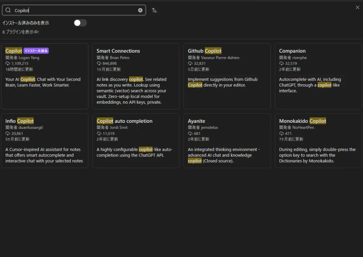Close the community plugins browser
363x257 pixels.
pos(357,7)
